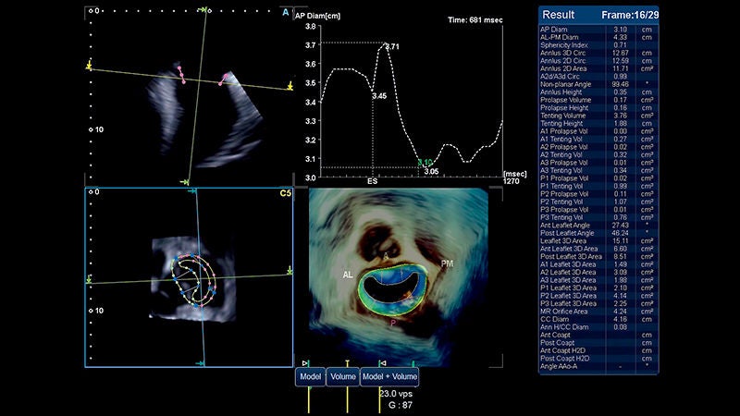Click the colored mitral valve model in 3D view
This screenshot has height=416, width=740.
[x=392, y=289]
